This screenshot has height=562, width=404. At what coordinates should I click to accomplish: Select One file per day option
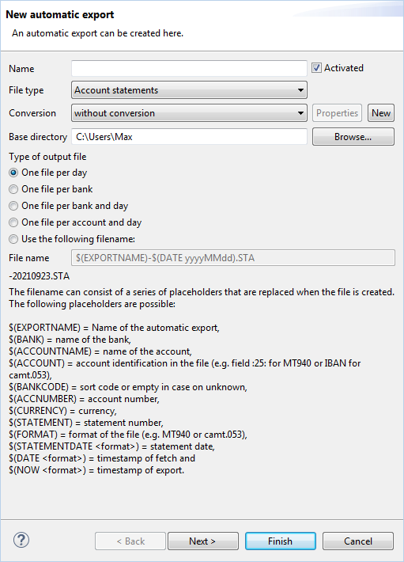(13, 173)
